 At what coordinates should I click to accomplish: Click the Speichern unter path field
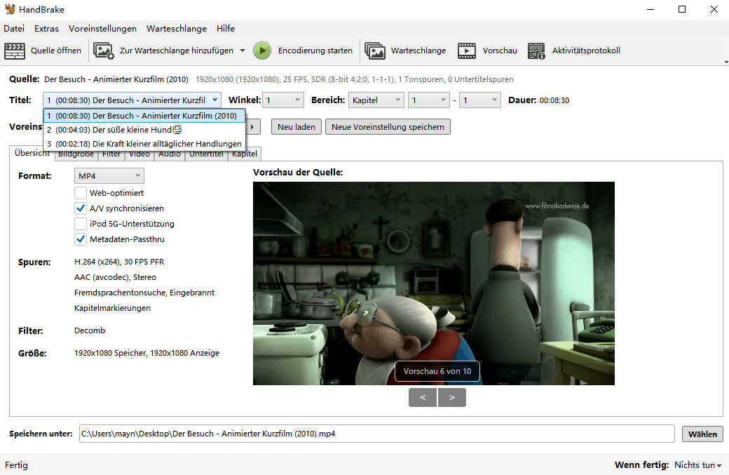376,434
